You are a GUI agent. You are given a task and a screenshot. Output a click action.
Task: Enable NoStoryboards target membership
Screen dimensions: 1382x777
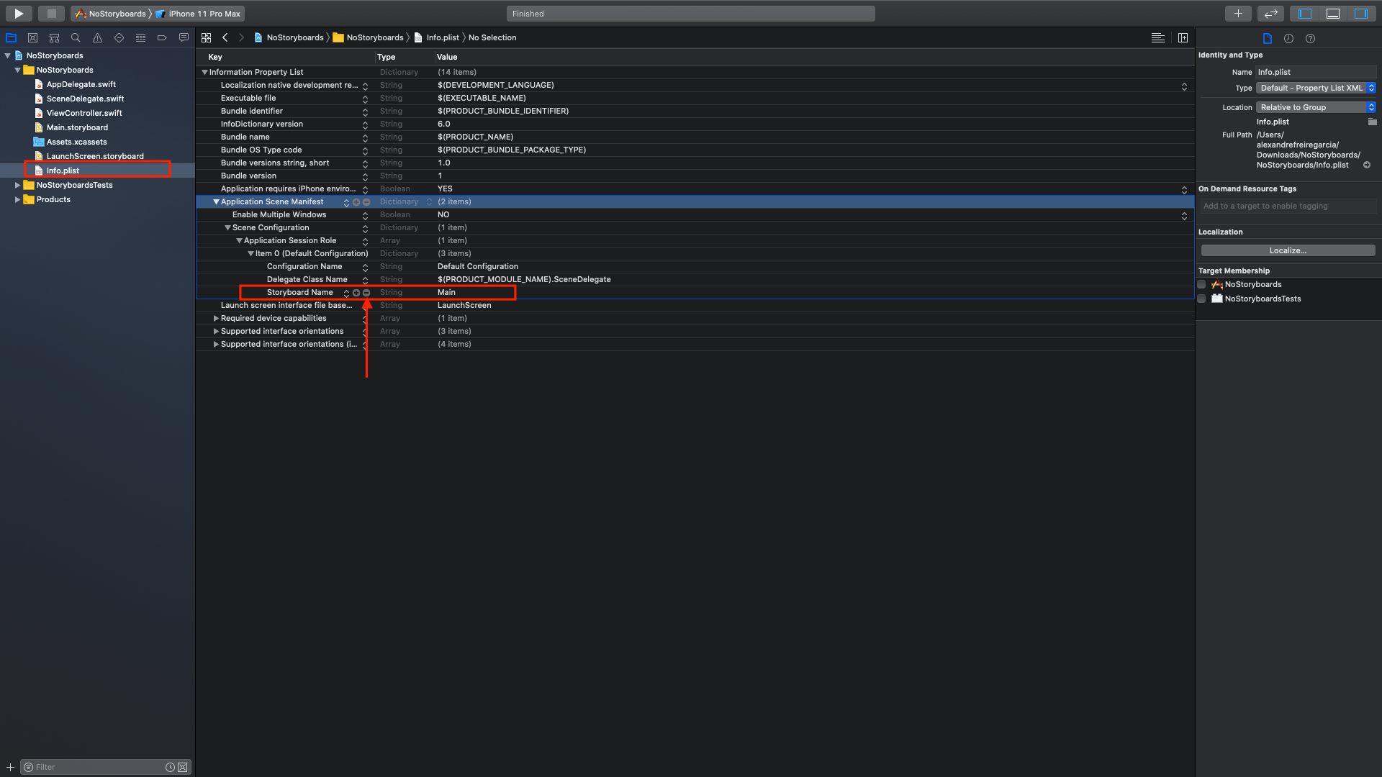point(1201,284)
